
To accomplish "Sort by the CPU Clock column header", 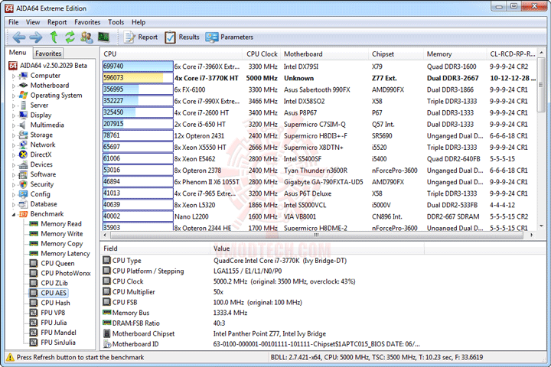I will (262, 54).
